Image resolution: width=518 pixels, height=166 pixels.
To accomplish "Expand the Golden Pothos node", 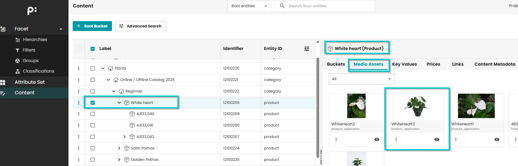I will pyautogui.click(x=119, y=160).
